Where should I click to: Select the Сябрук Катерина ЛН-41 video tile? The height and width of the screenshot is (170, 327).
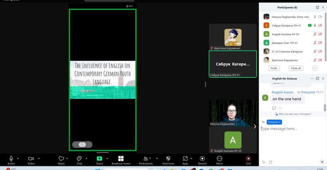click(x=233, y=64)
